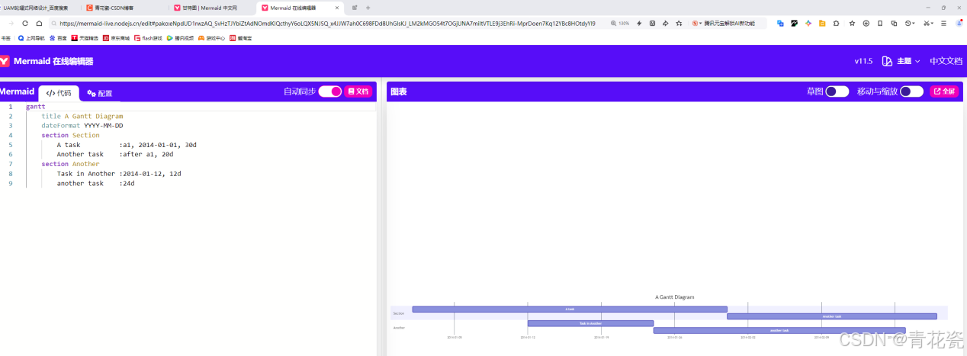The image size is (967, 356).
Task: Click the favorites star toolbar icon
Action: pos(853,23)
